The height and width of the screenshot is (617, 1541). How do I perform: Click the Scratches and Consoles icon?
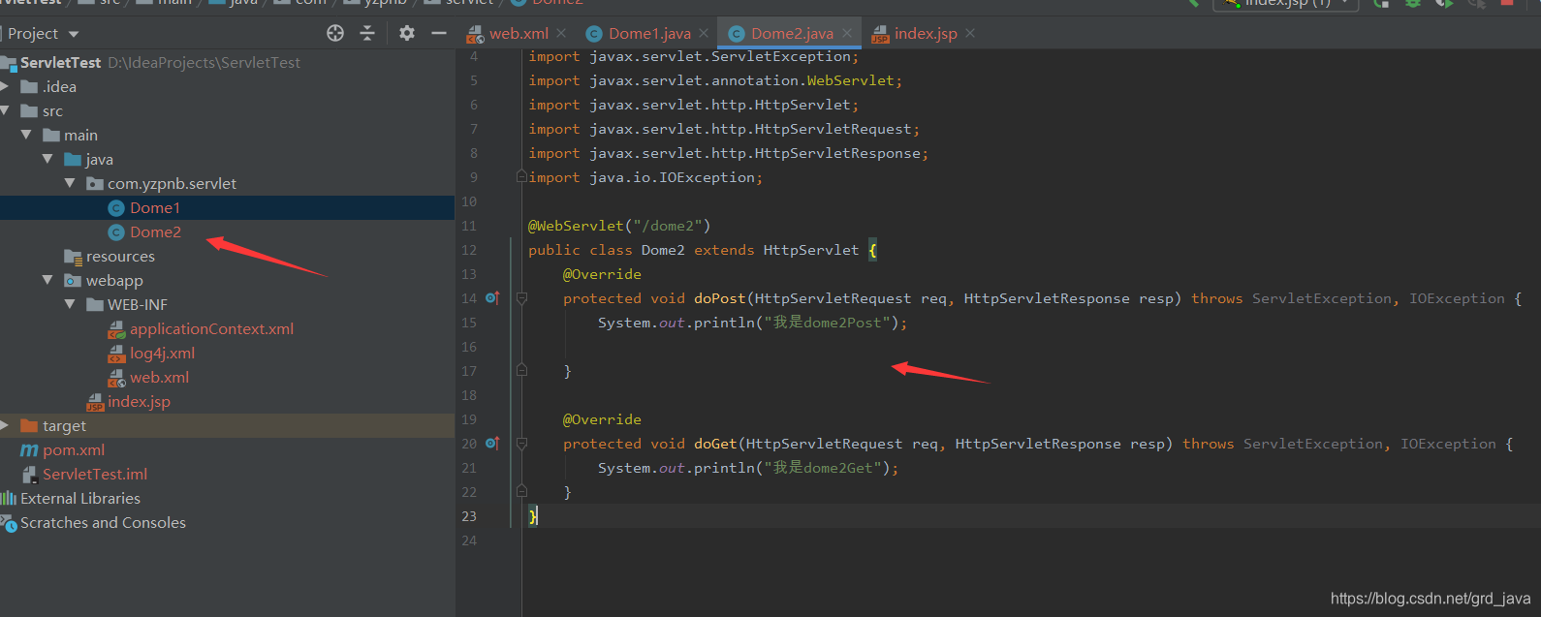(x=9, y=523)
